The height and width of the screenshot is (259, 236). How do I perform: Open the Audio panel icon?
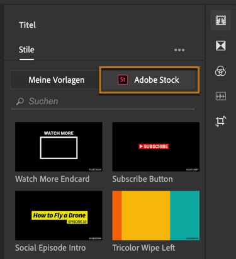tap(221, 96)
